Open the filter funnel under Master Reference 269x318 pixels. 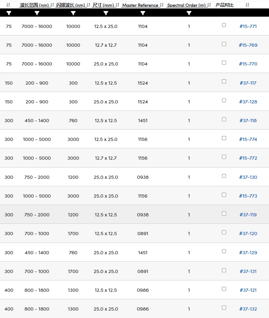[x=143, y=13]
